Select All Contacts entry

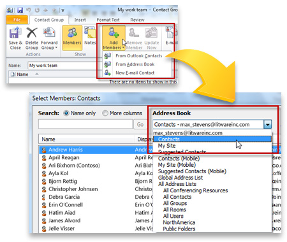pos(212,197)
